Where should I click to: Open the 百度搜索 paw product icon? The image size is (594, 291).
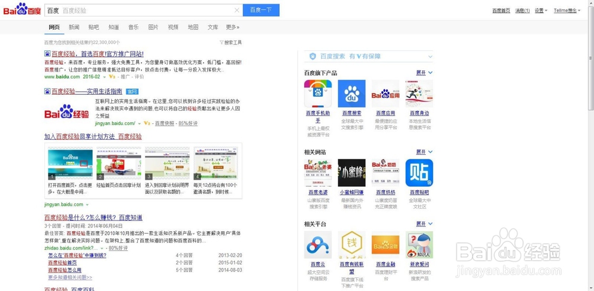[x=352, y=94]
